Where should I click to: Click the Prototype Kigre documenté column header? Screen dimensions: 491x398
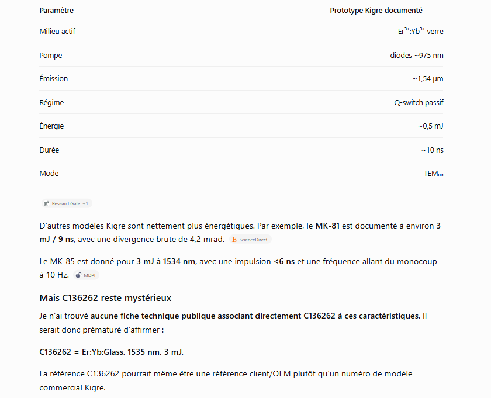click(x=376, y=11)
